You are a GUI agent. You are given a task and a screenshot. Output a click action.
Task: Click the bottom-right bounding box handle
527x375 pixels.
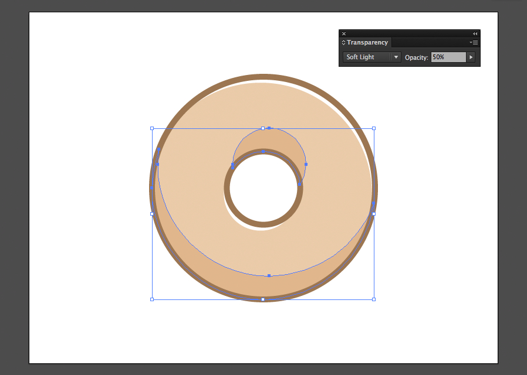click(374, 299)
